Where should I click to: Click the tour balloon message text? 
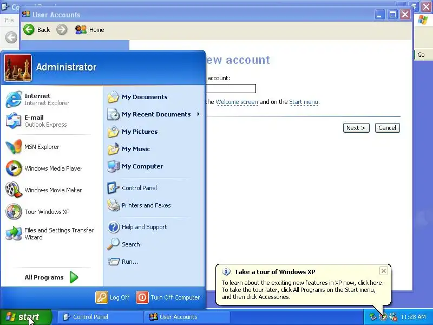click(x=303, y=290)
